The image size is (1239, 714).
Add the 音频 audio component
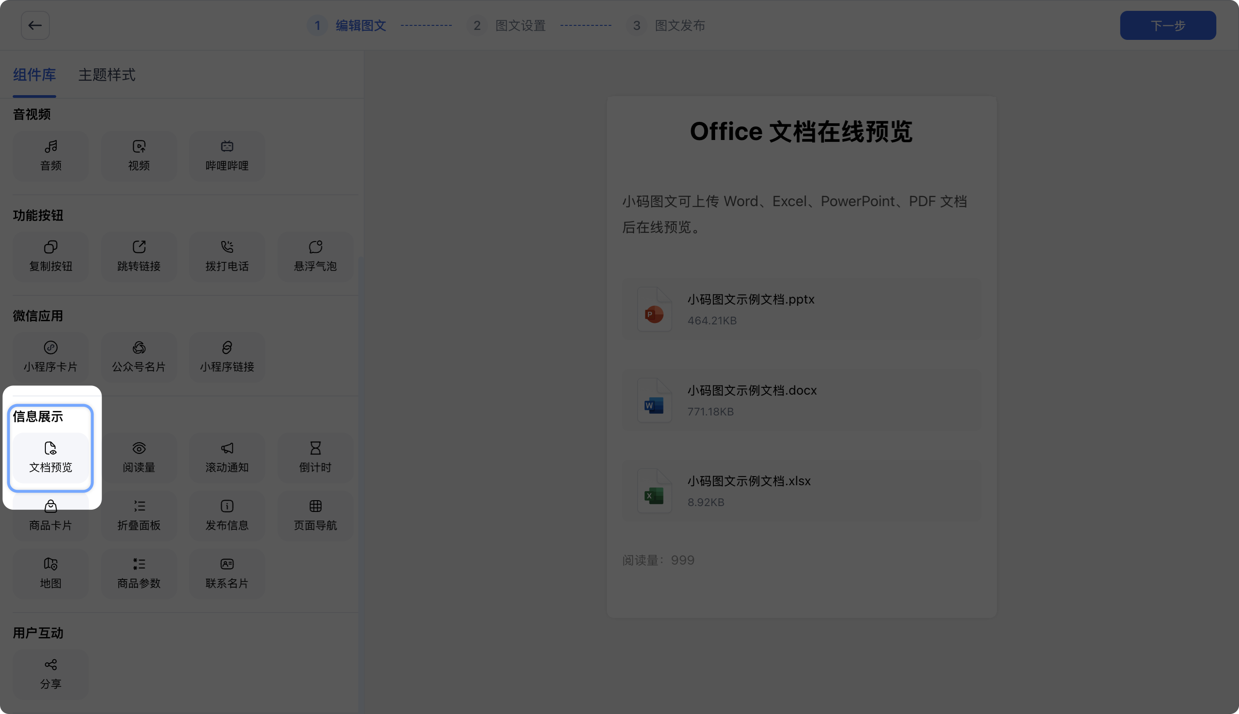[50, 155]
